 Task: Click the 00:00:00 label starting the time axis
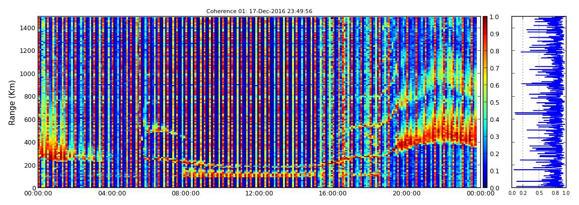(38, 193)
